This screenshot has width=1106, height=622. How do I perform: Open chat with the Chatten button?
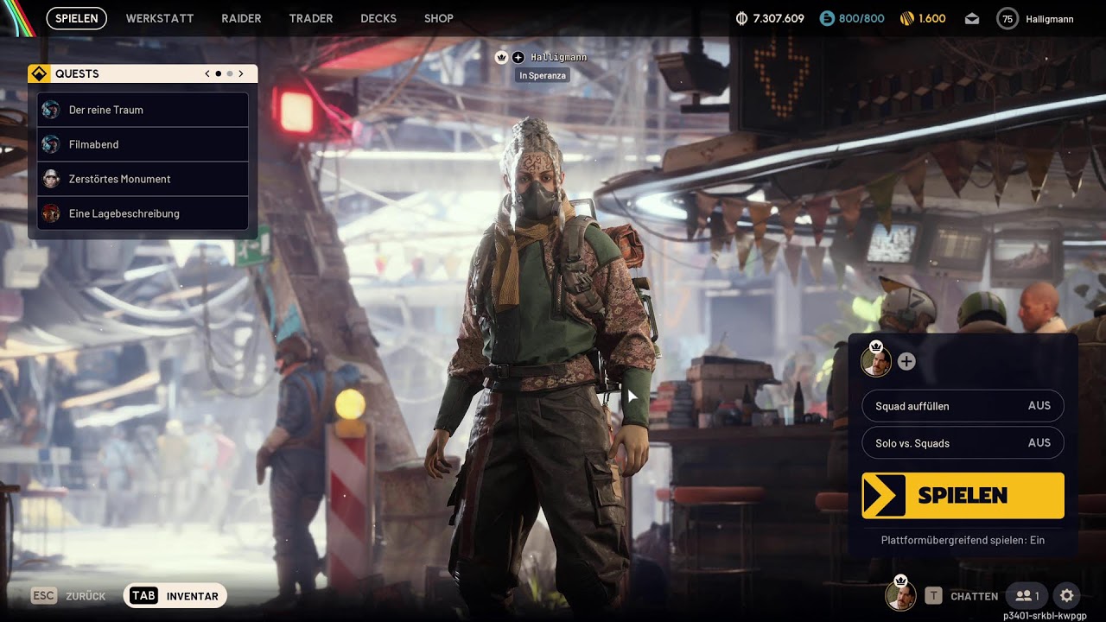point(974,596)
